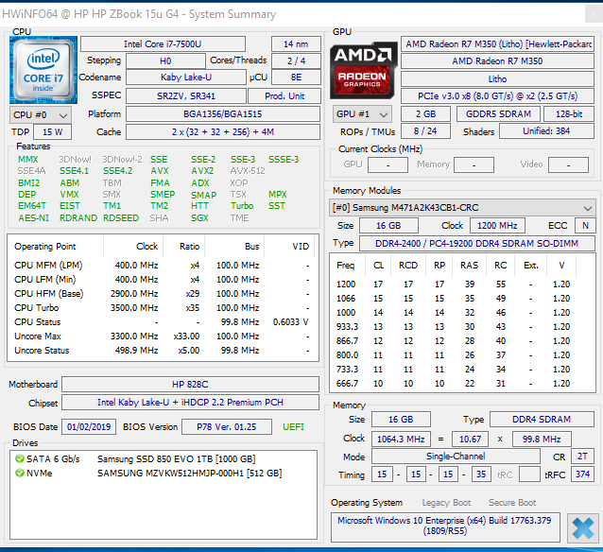Click the GPU current clock field
This screenshot has width=603, height=552.
coord(388,165)
